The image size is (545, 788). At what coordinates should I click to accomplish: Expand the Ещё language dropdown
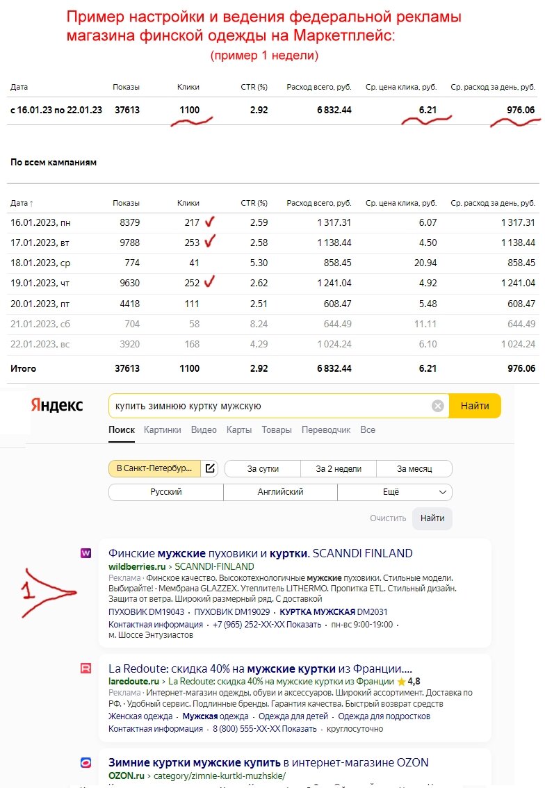point(395,492)
